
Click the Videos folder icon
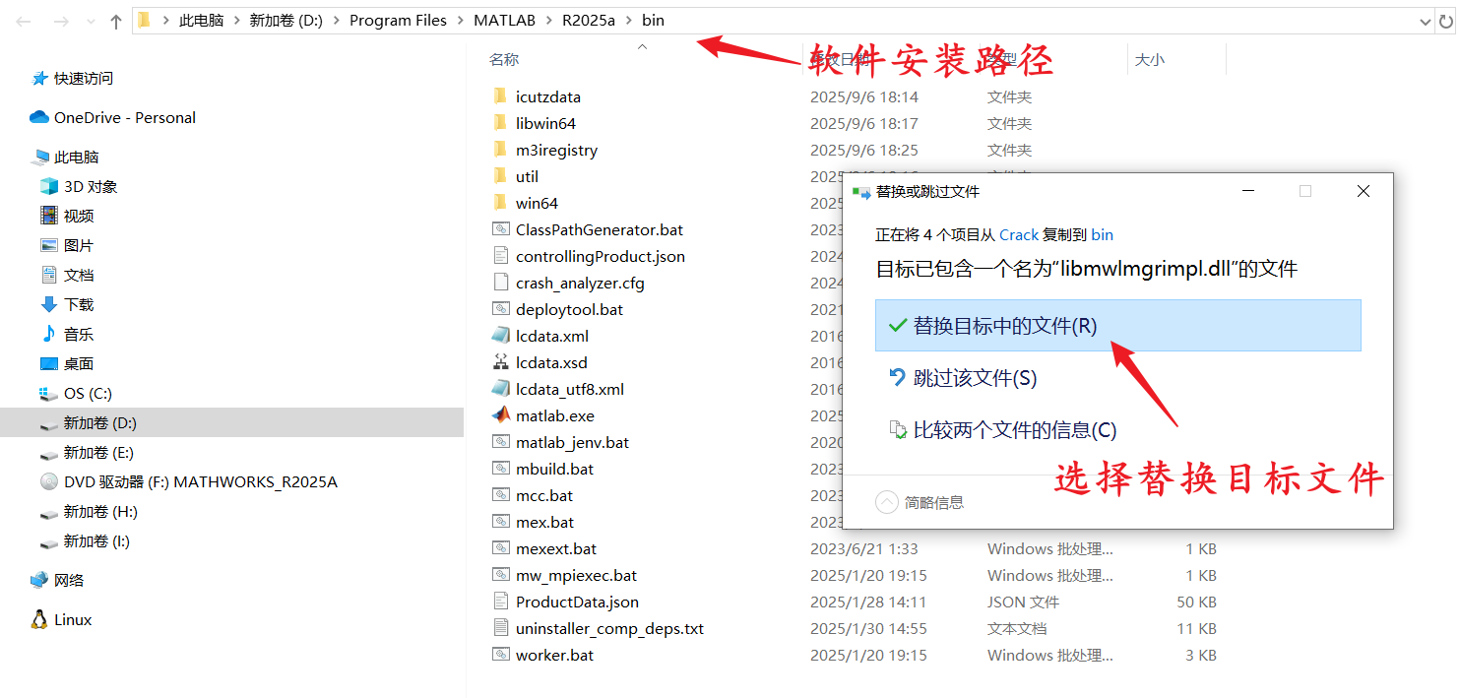(x=49, y=216)
